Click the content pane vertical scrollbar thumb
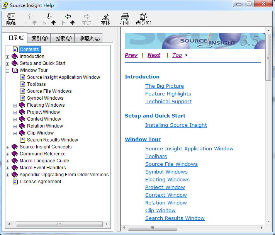 coord(268,57)
